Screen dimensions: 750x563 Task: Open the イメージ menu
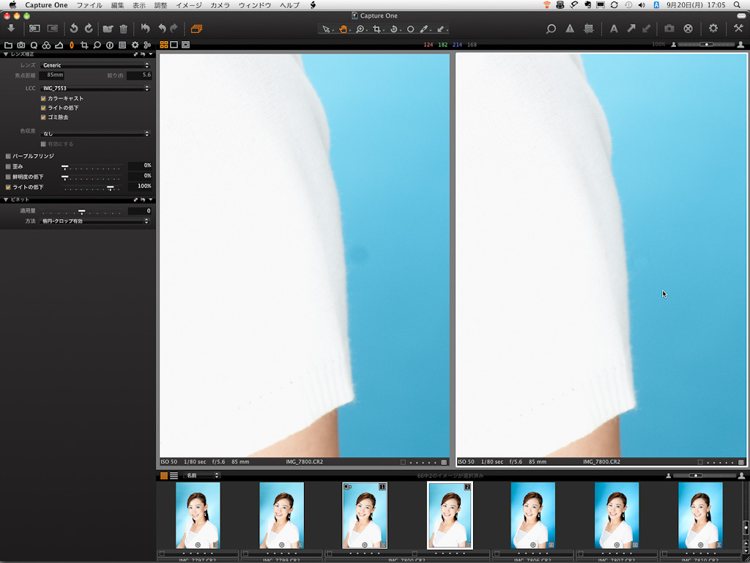[188, 5]
